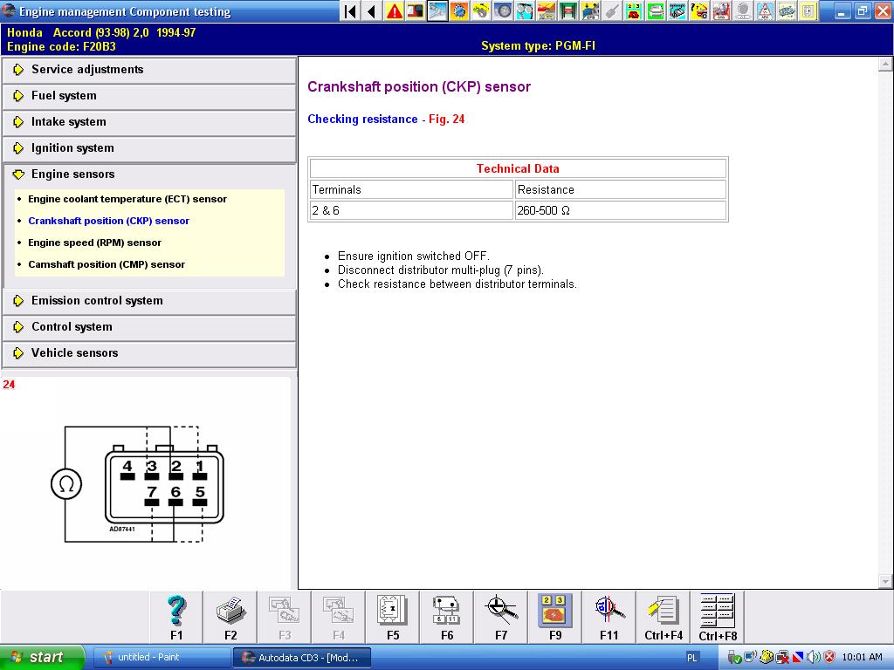Screen dimensions: 894x670
Task: Expand the Ignition system section
Action: [149, 148]
